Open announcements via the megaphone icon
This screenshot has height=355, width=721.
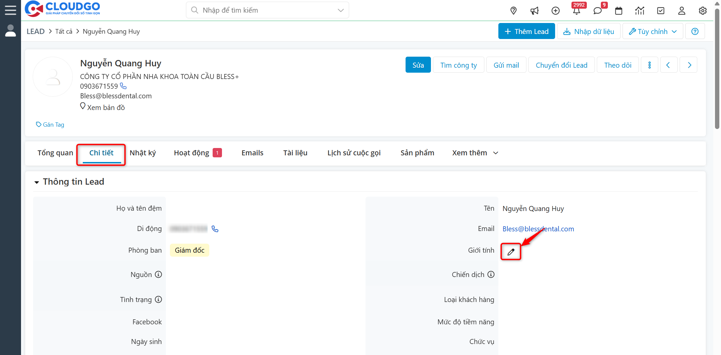534,10
